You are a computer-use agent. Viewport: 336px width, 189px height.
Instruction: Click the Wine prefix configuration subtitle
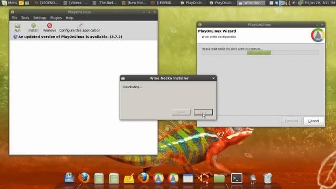pos(218,37)
